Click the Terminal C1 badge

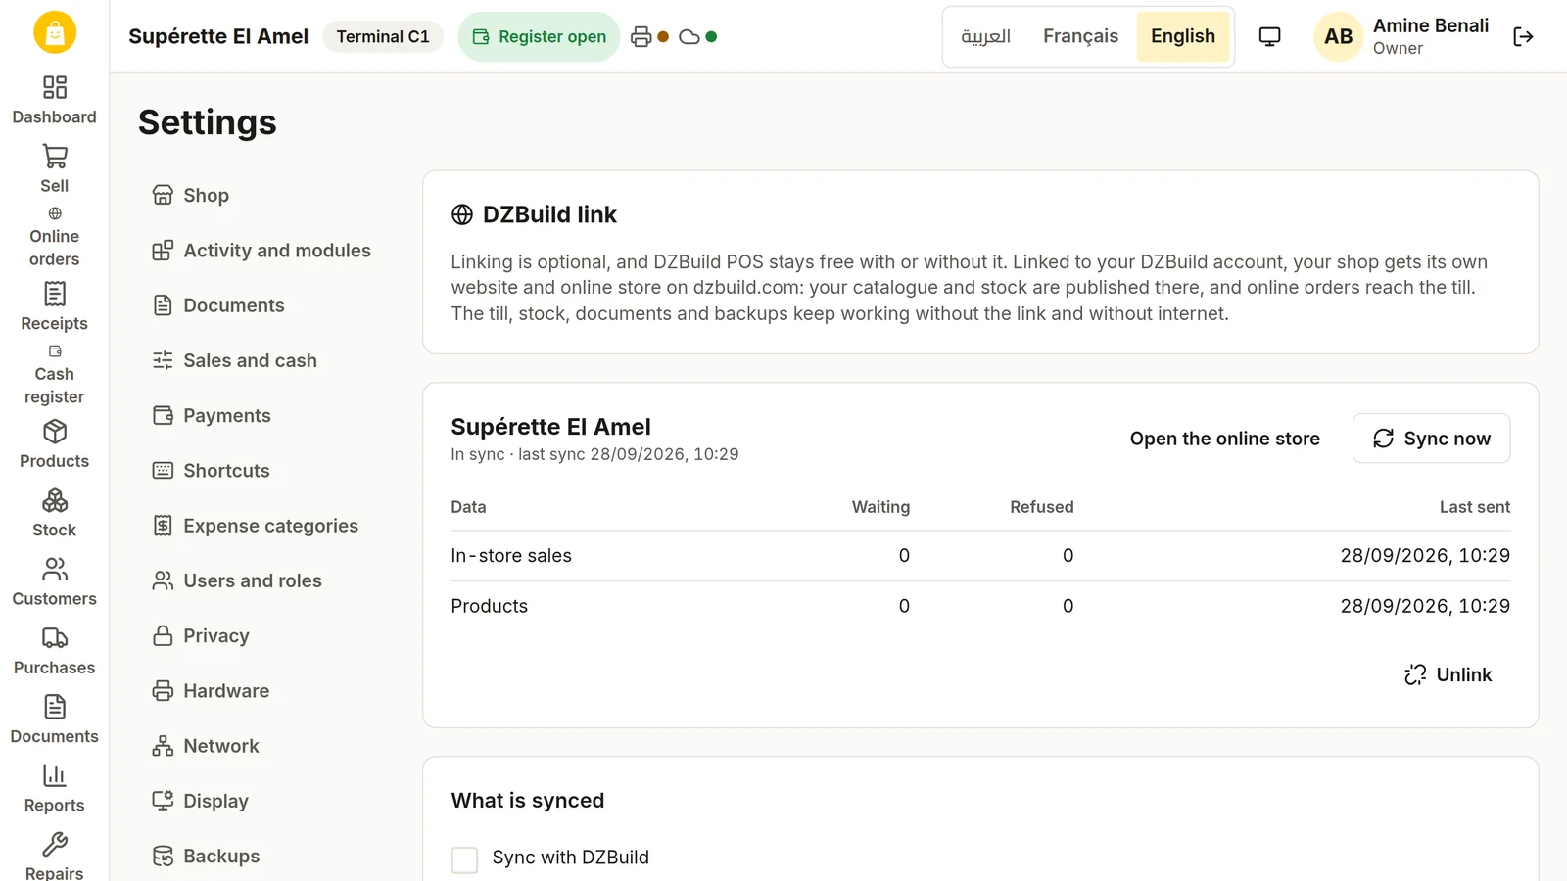pyautogui.click(x=383, y=37)
